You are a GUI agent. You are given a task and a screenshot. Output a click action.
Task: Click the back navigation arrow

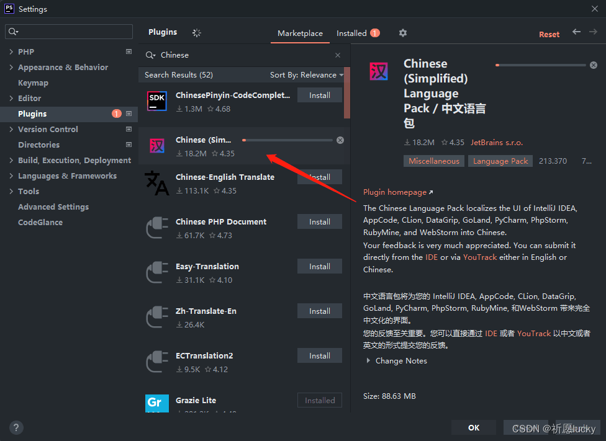[x=576, y=32]
